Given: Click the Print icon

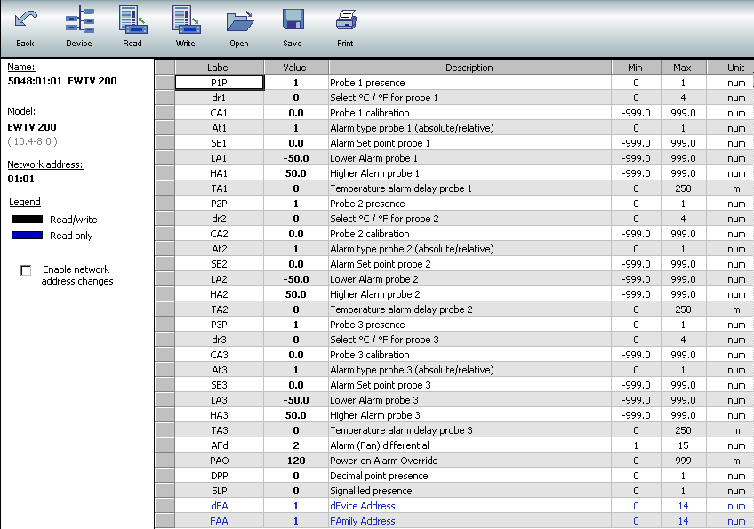Looking at the screenshot, I should 346,20.
